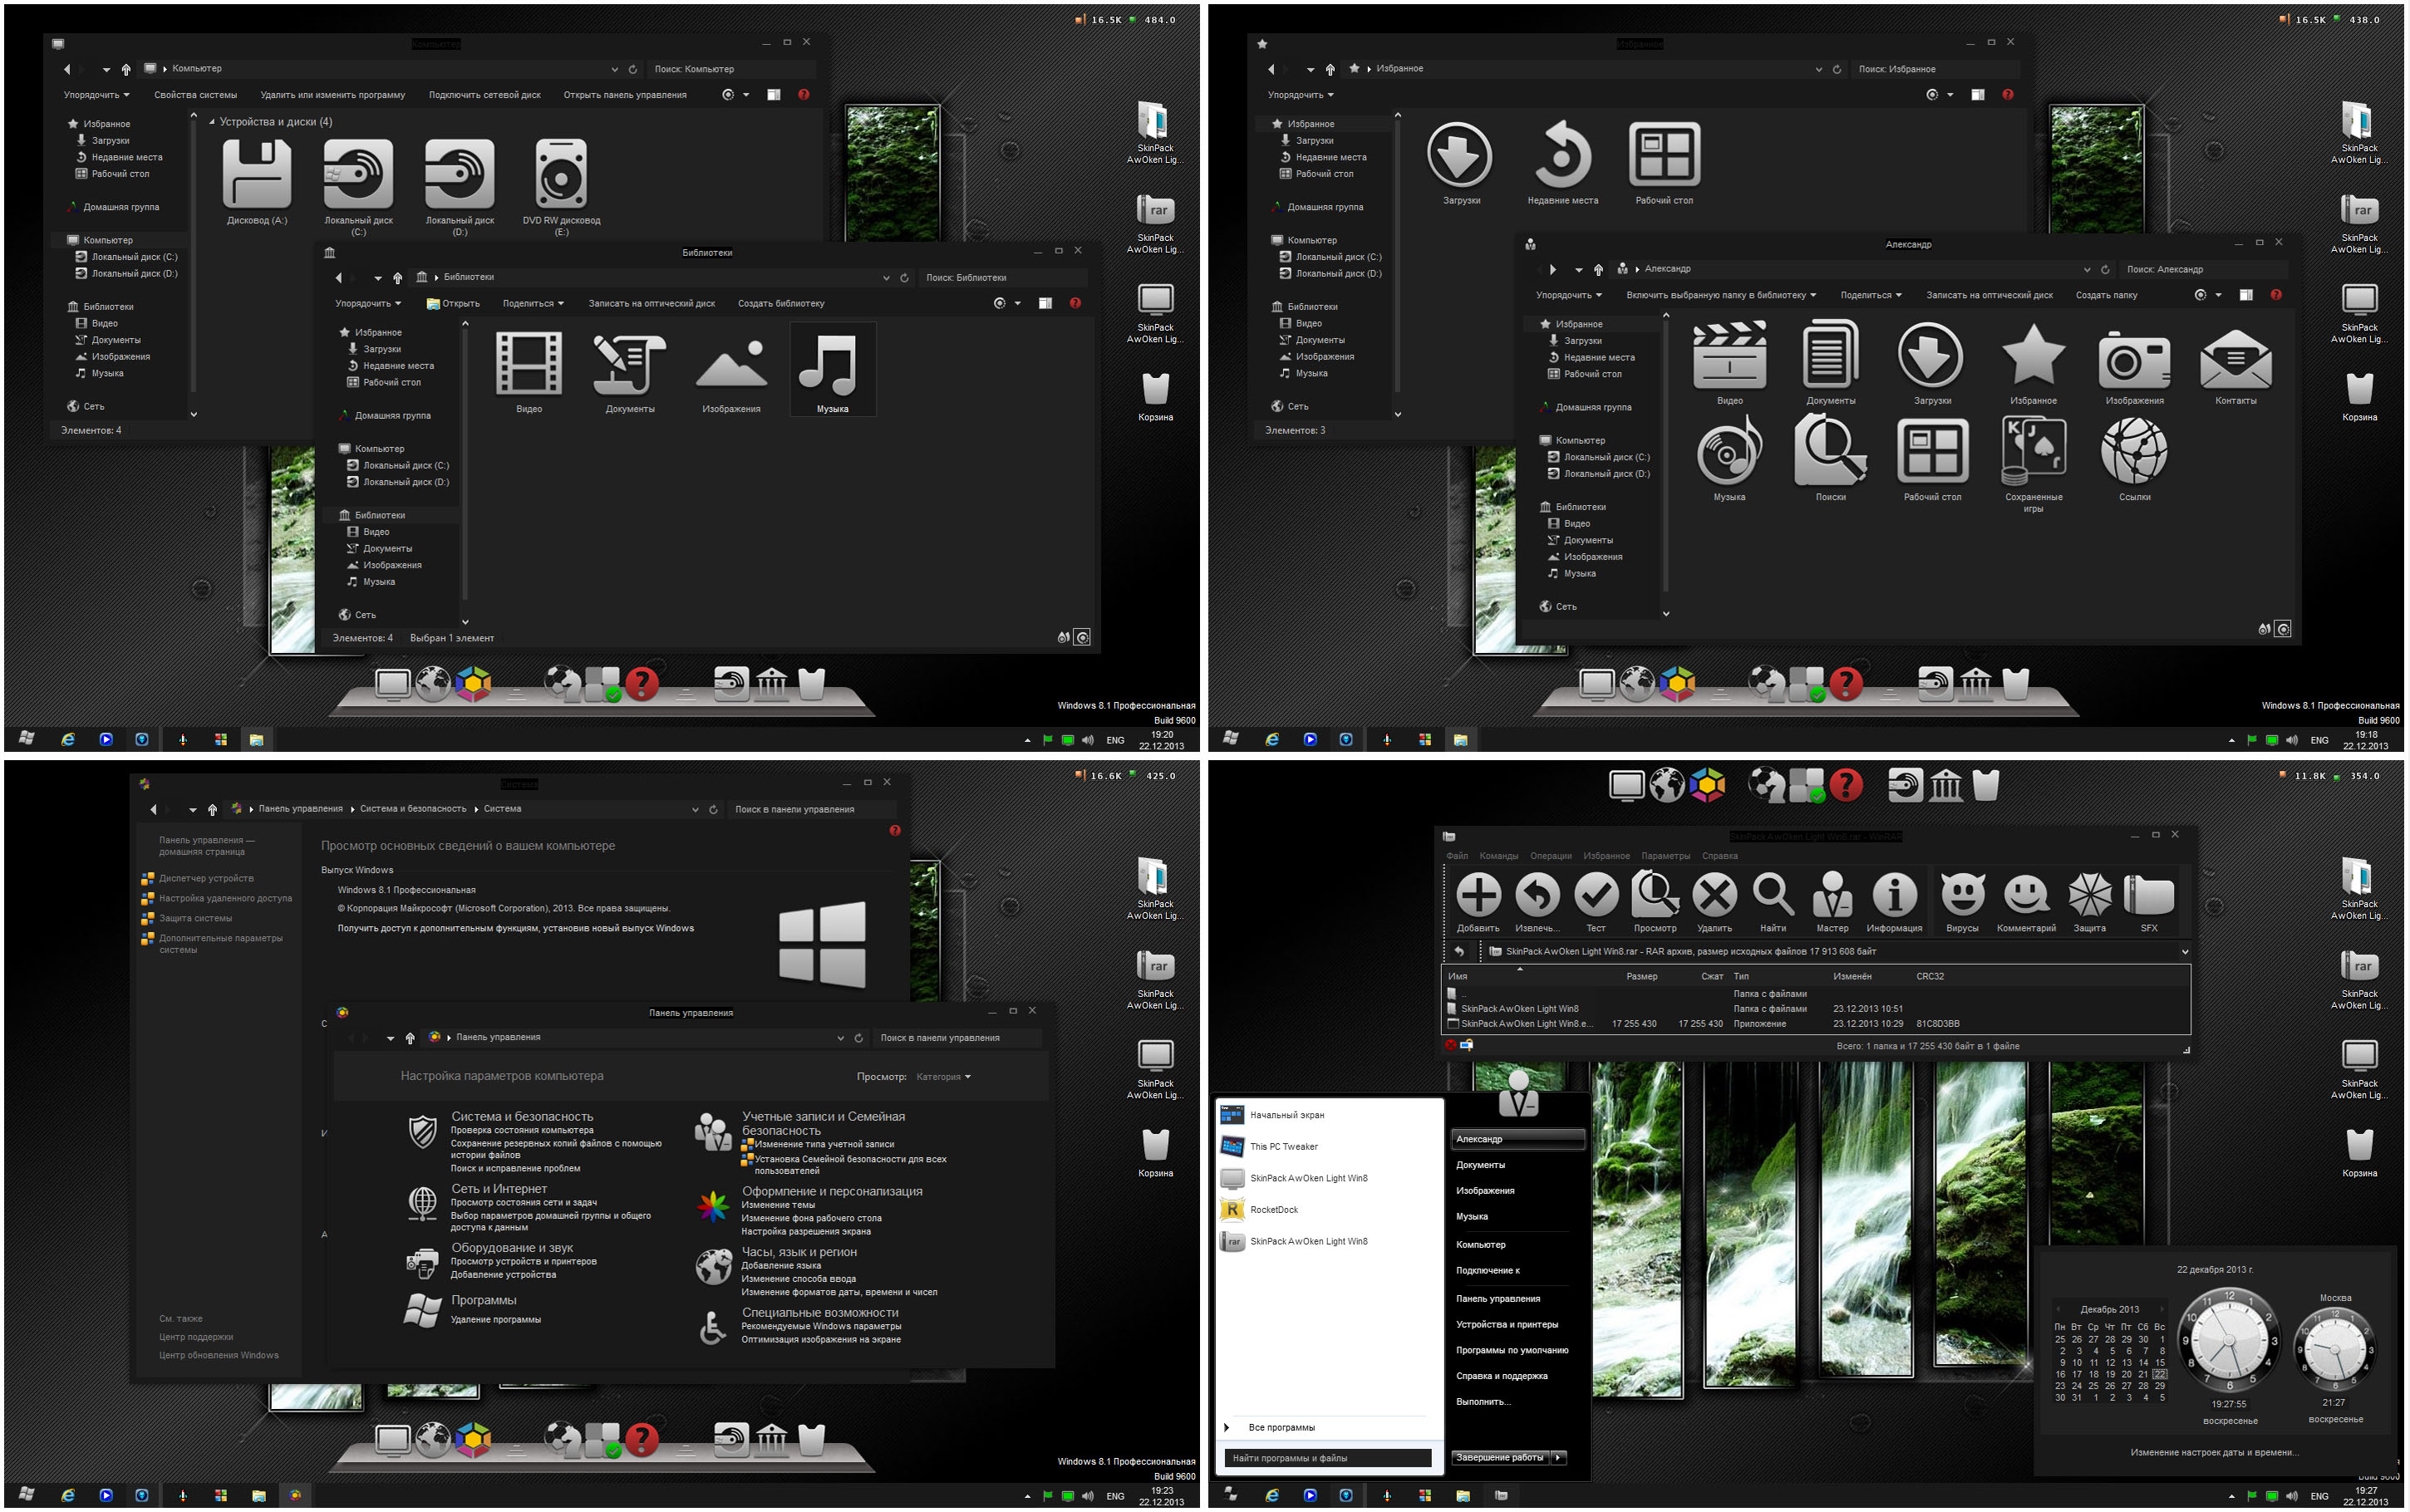Open Защита системы link
The width and height of the screenshot is (2410, 1512).
coord(195,918)
